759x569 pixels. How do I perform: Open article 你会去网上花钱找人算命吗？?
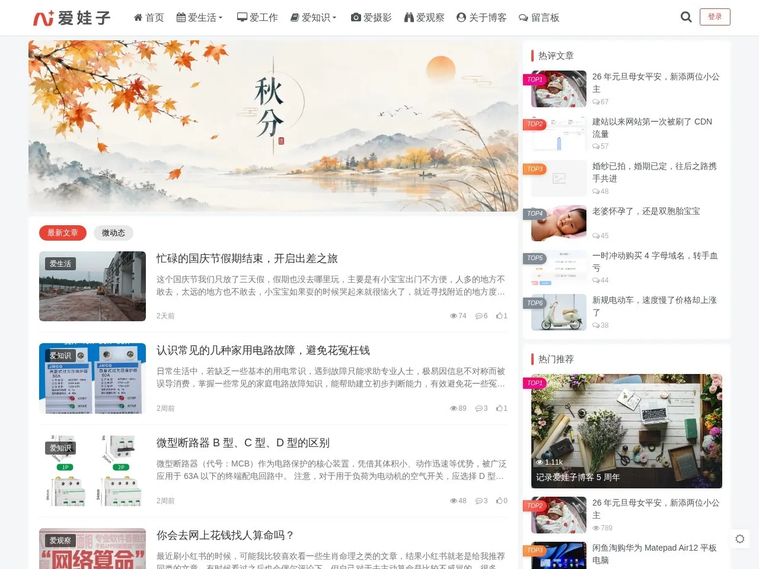226,535
